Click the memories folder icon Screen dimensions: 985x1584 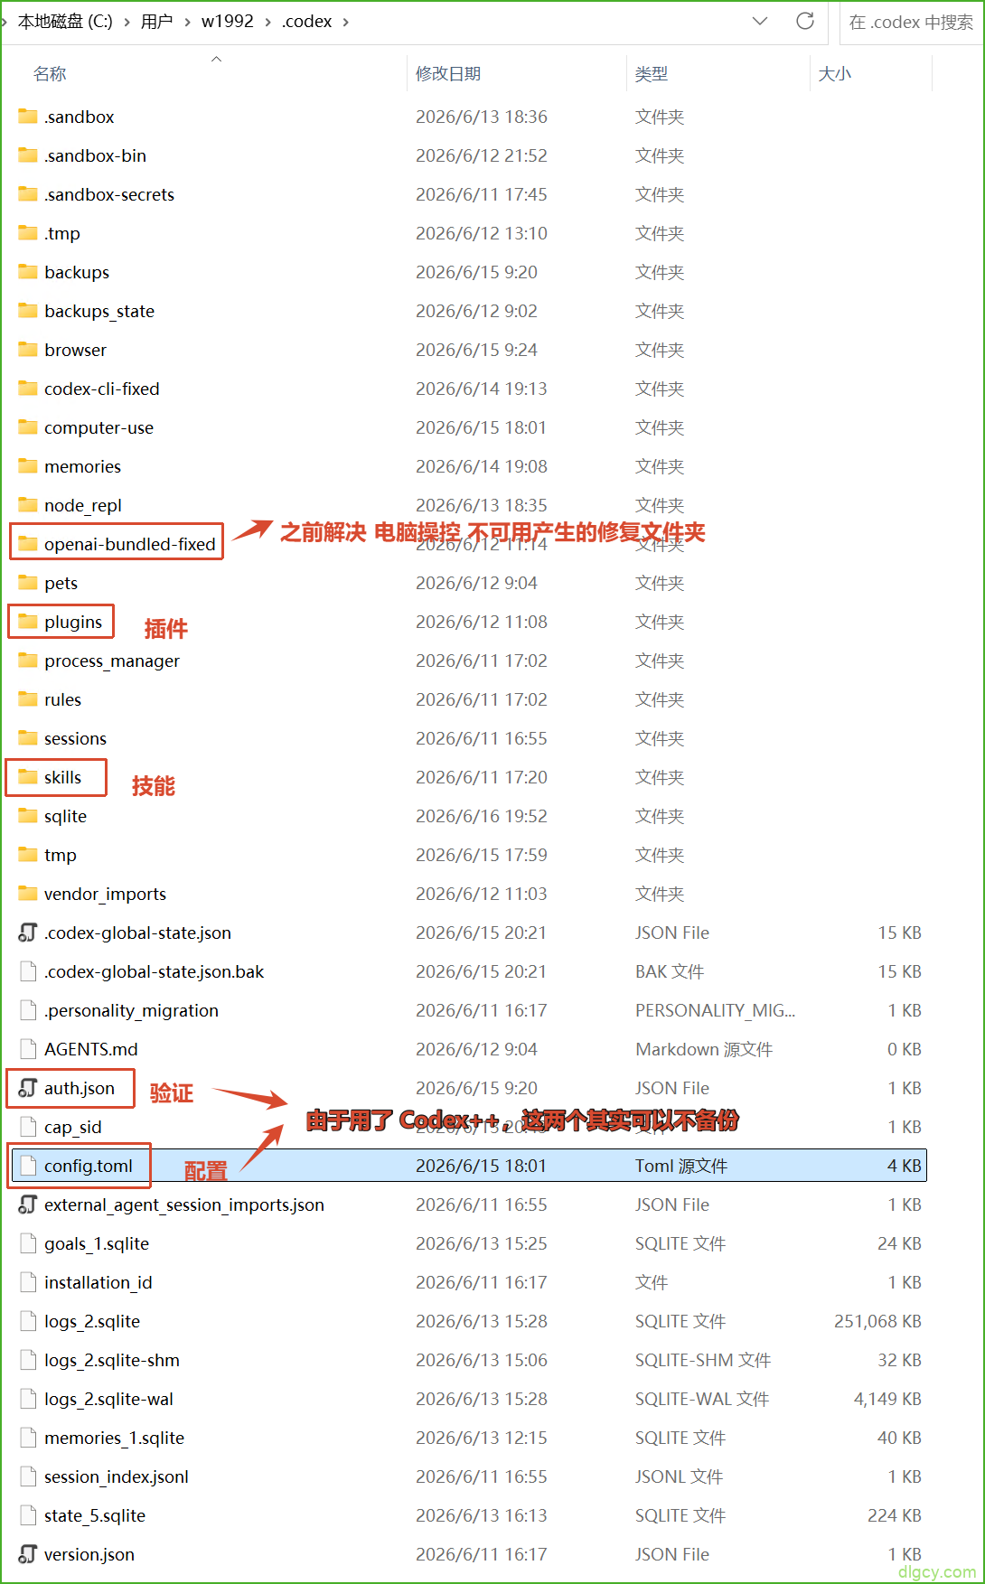pyautogui.click(x=28, y=466)
